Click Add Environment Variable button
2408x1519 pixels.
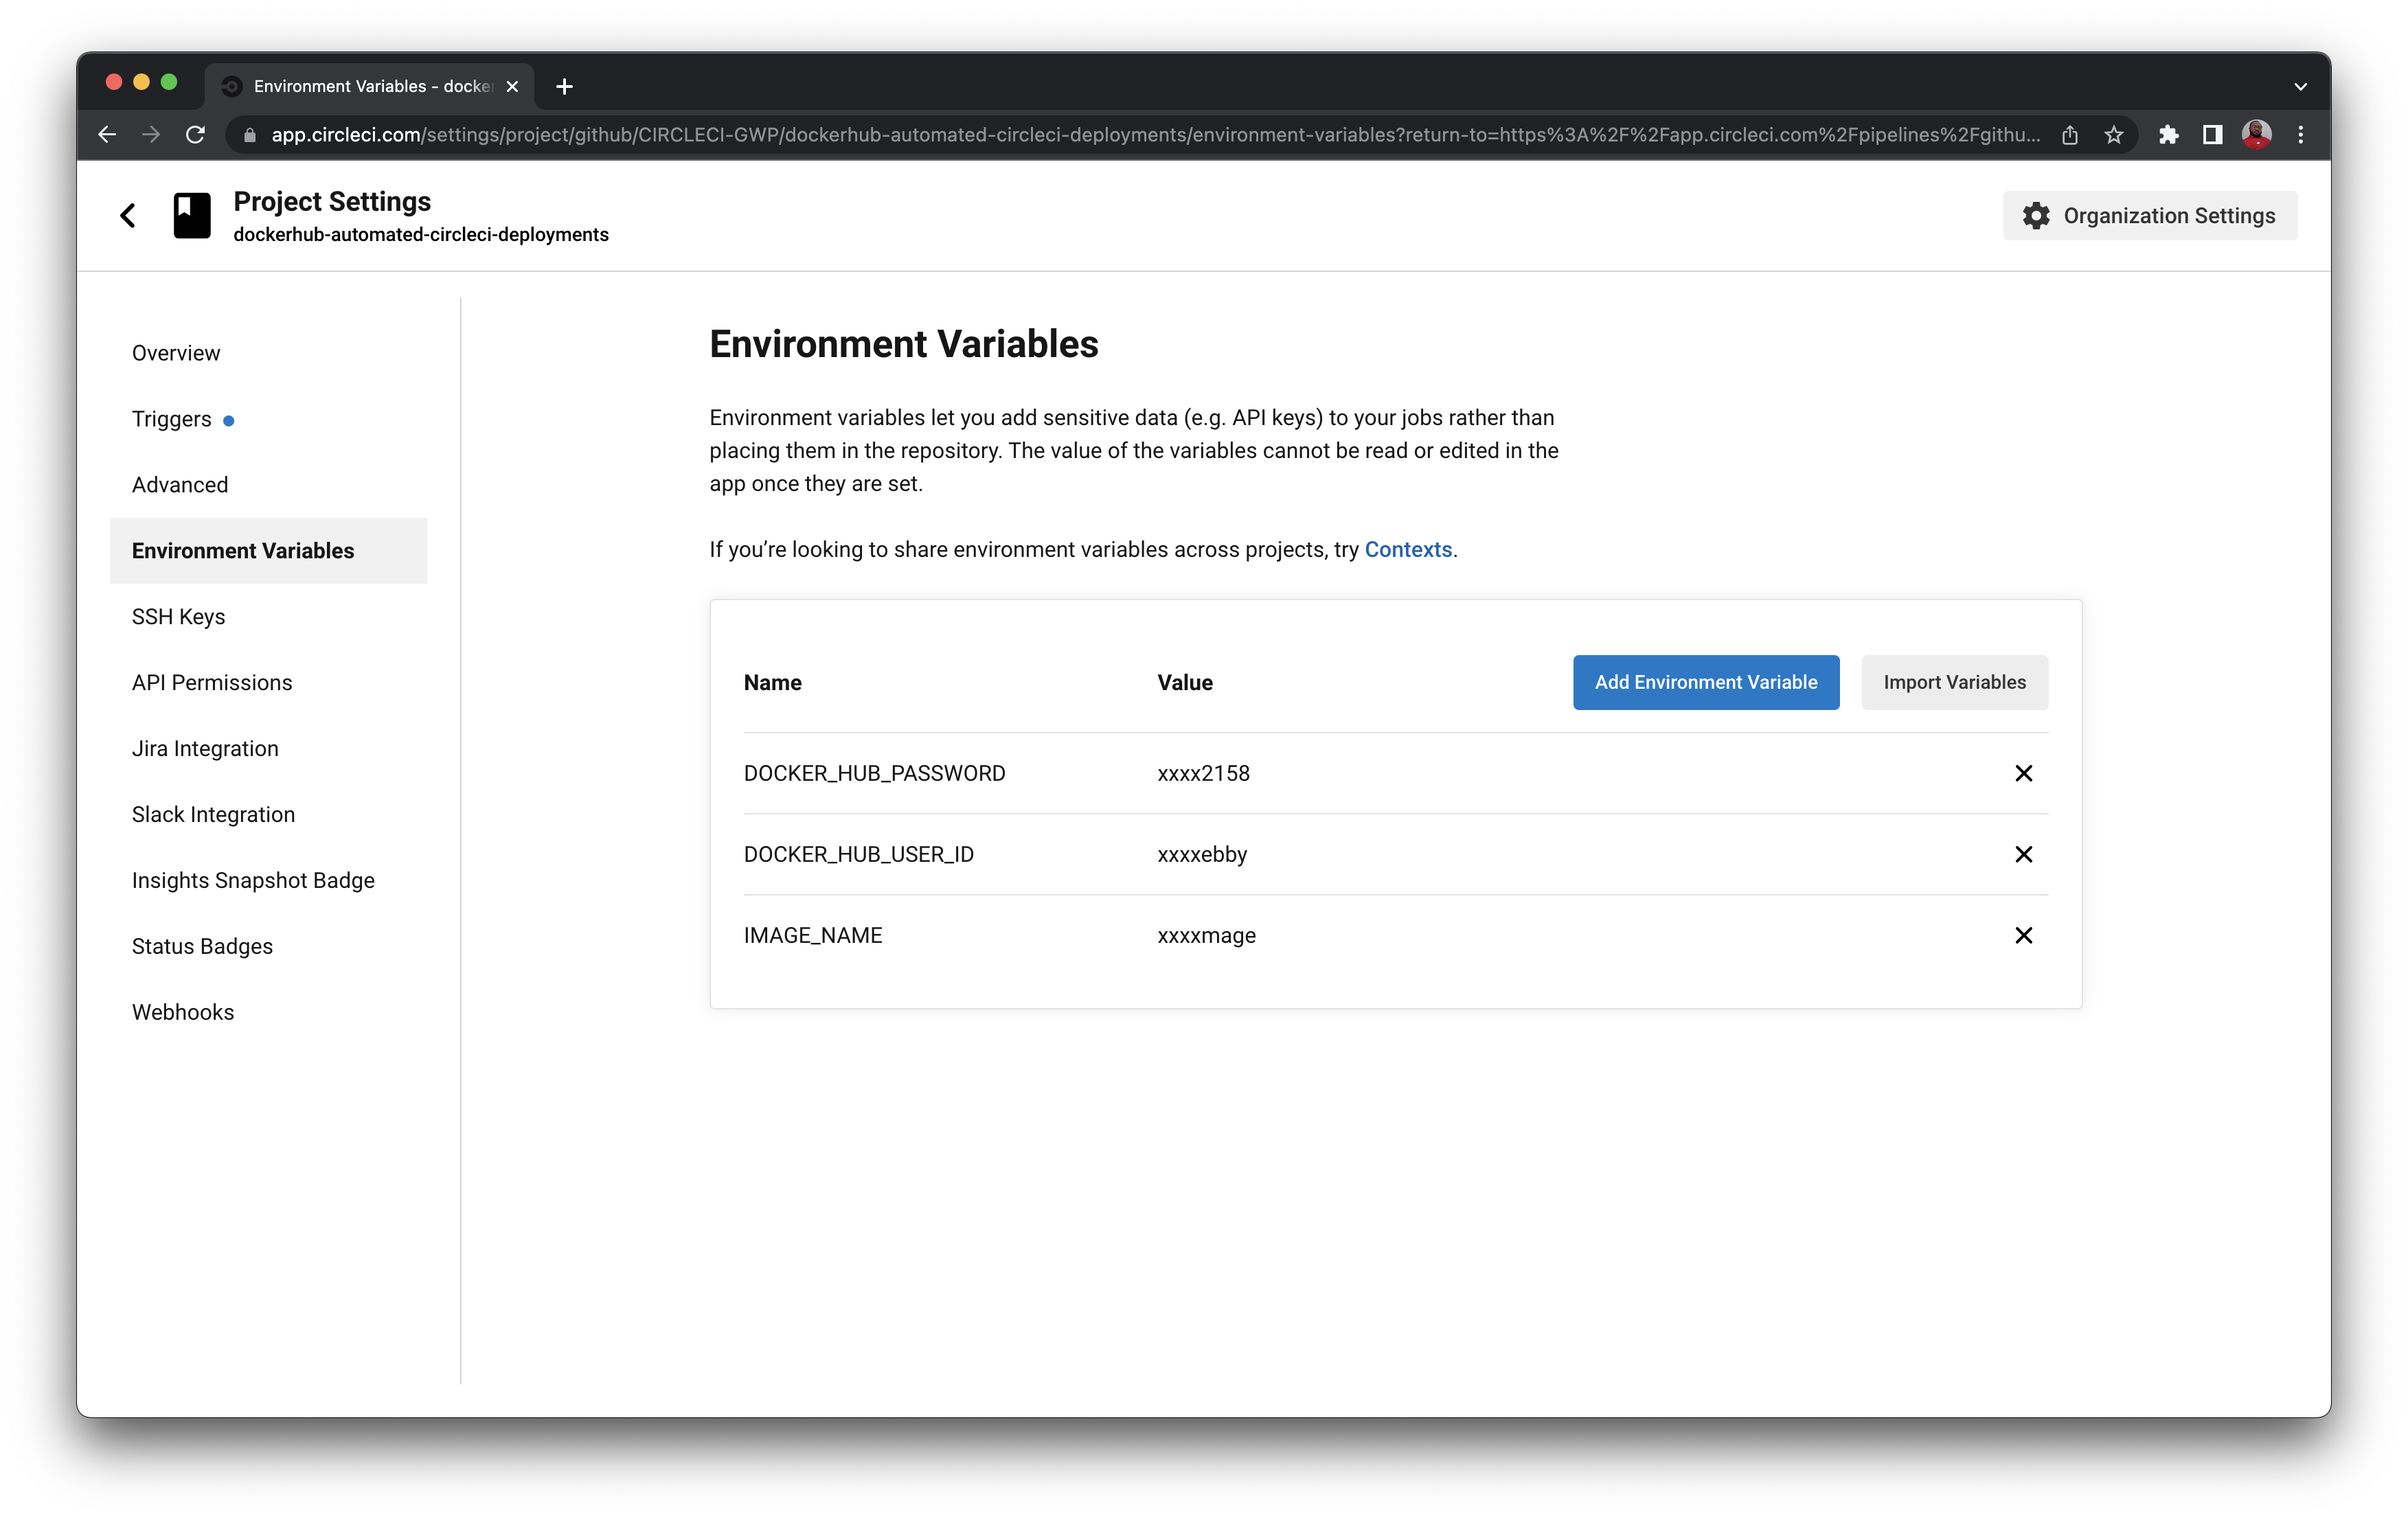[x=1705, y=683]
